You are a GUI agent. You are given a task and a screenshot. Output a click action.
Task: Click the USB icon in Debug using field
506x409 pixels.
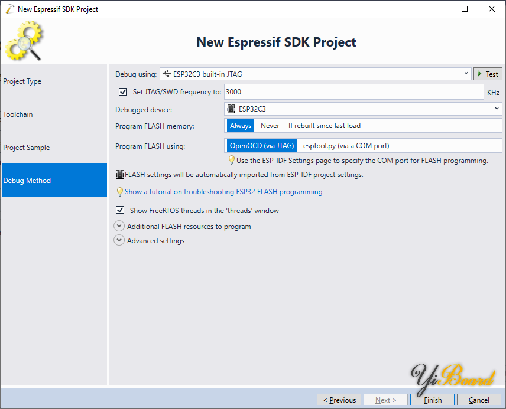pyautogui.click(x=167, y=74)
